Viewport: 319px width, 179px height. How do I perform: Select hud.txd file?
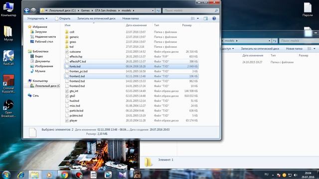(74, 101)
